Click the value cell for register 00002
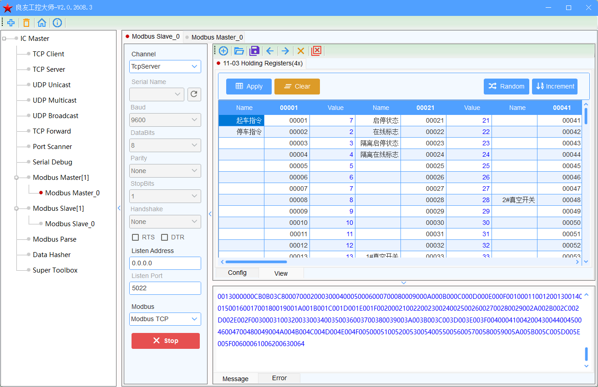This screenshot has width=598, height=387. tap(333, 132)
